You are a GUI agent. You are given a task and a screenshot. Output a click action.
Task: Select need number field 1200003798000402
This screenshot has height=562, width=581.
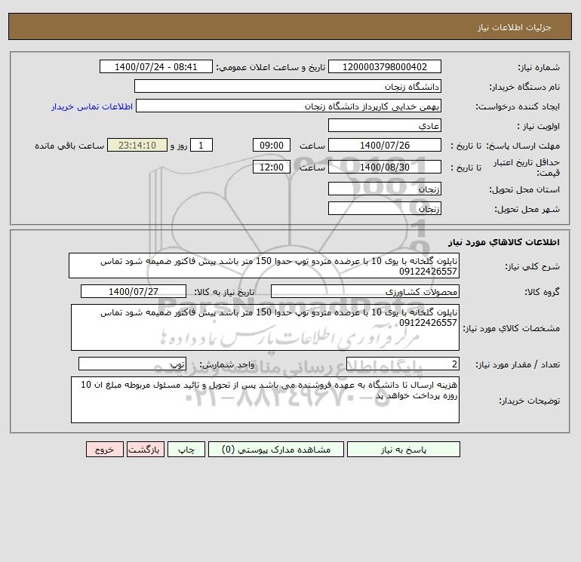[x=385, y=66]
